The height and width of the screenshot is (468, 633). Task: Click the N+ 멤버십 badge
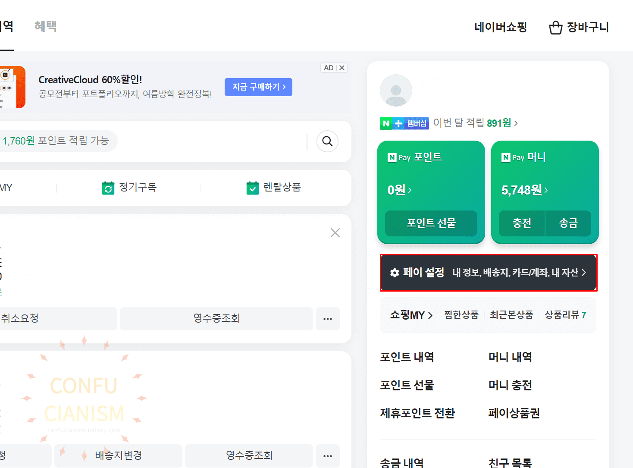[404, 123]
